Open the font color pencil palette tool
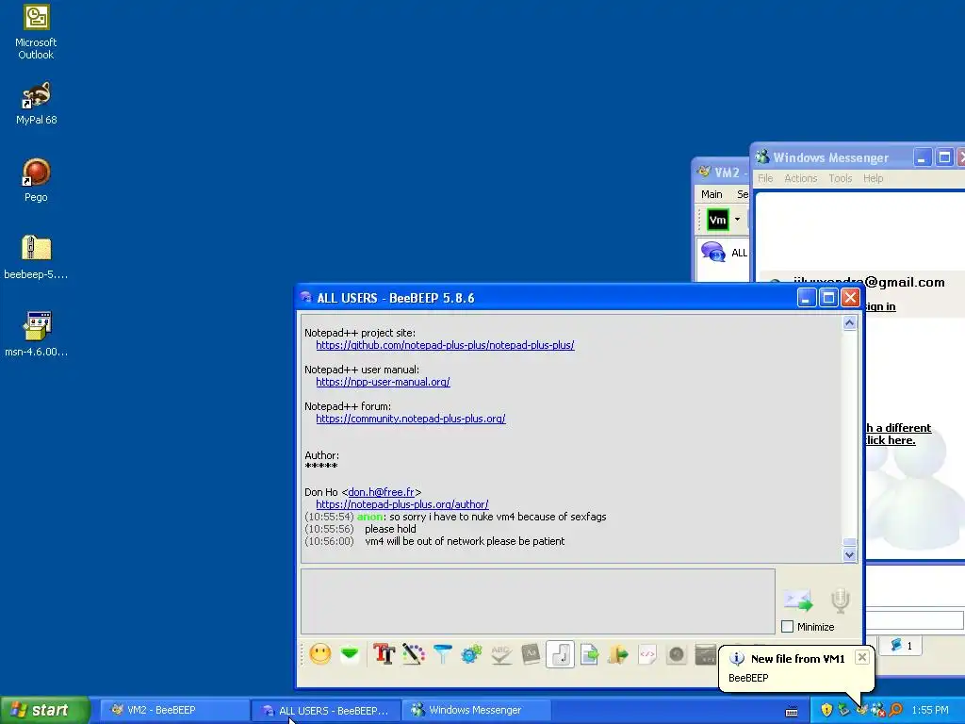 coord(414,654)
